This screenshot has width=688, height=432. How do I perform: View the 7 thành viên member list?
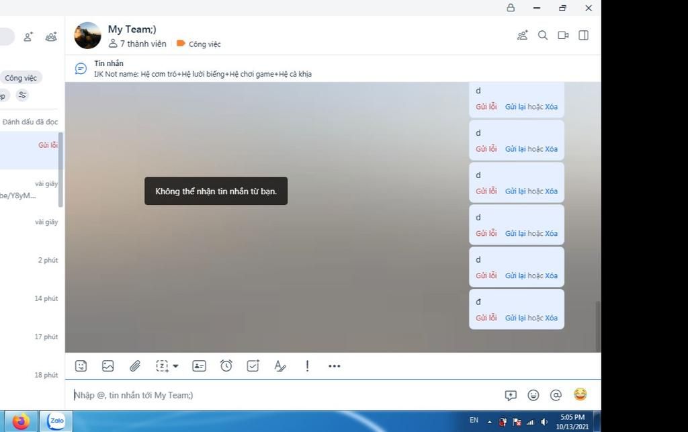[137, 44]
